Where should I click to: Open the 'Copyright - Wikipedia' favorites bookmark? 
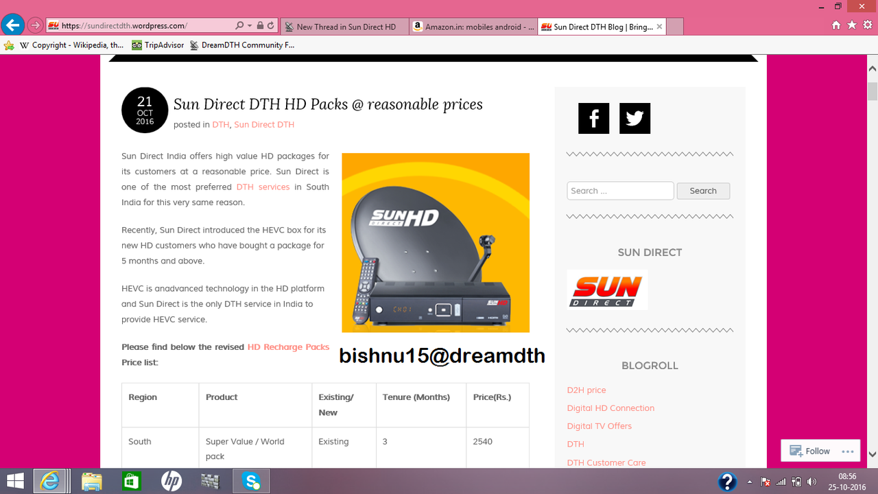72,45
